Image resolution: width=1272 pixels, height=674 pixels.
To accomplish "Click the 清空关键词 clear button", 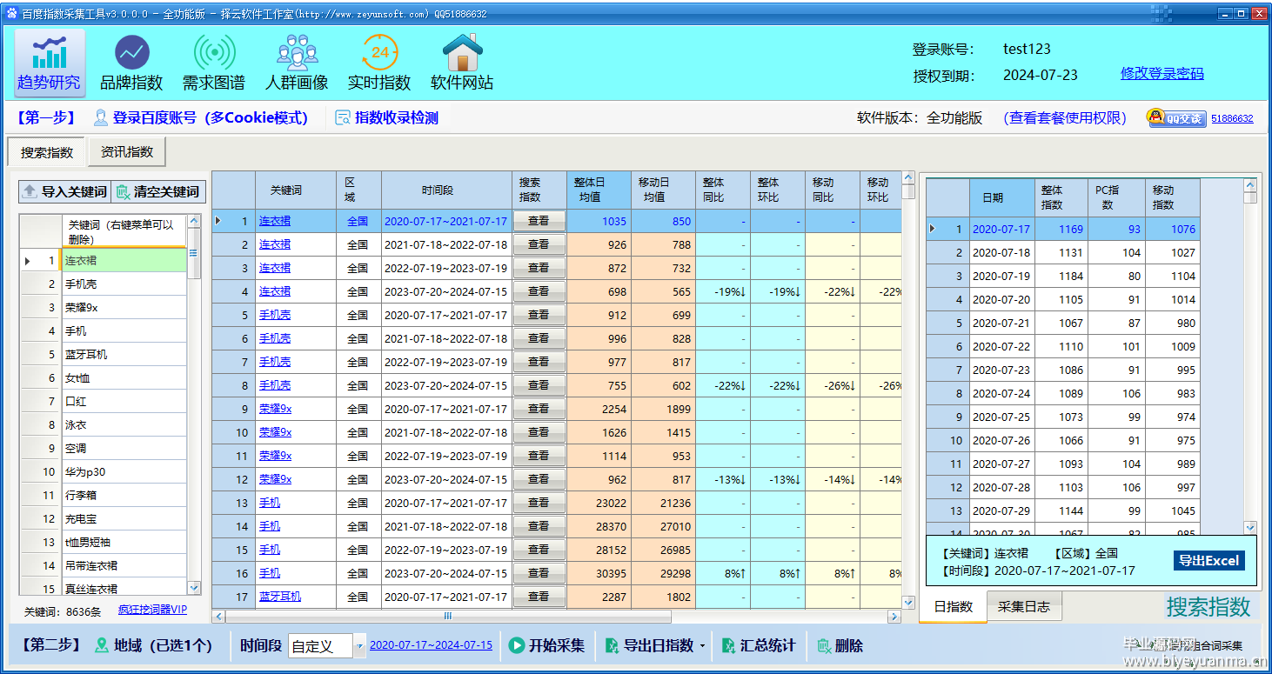I will [x=158, y=191].
